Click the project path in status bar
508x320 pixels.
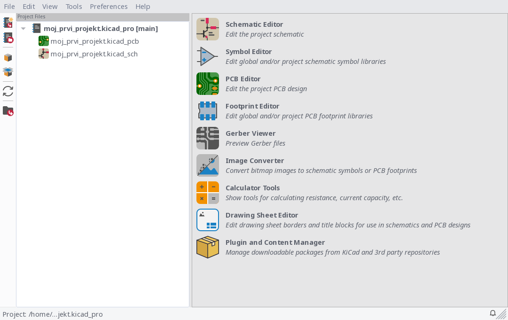click(x=53, y=314)
